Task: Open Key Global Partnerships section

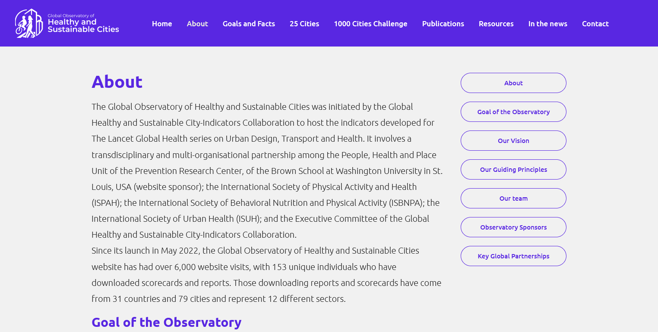Action: tap(513, 256)
